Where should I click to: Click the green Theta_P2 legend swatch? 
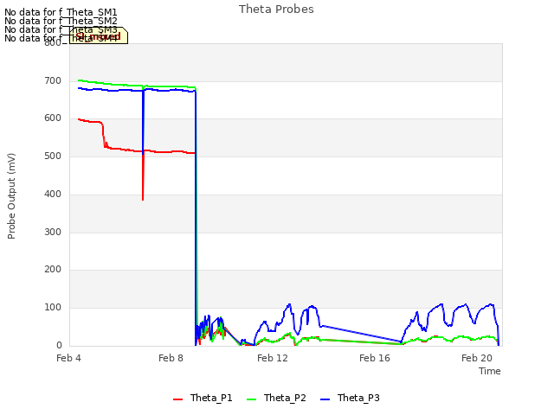click(x=251, y=399)
